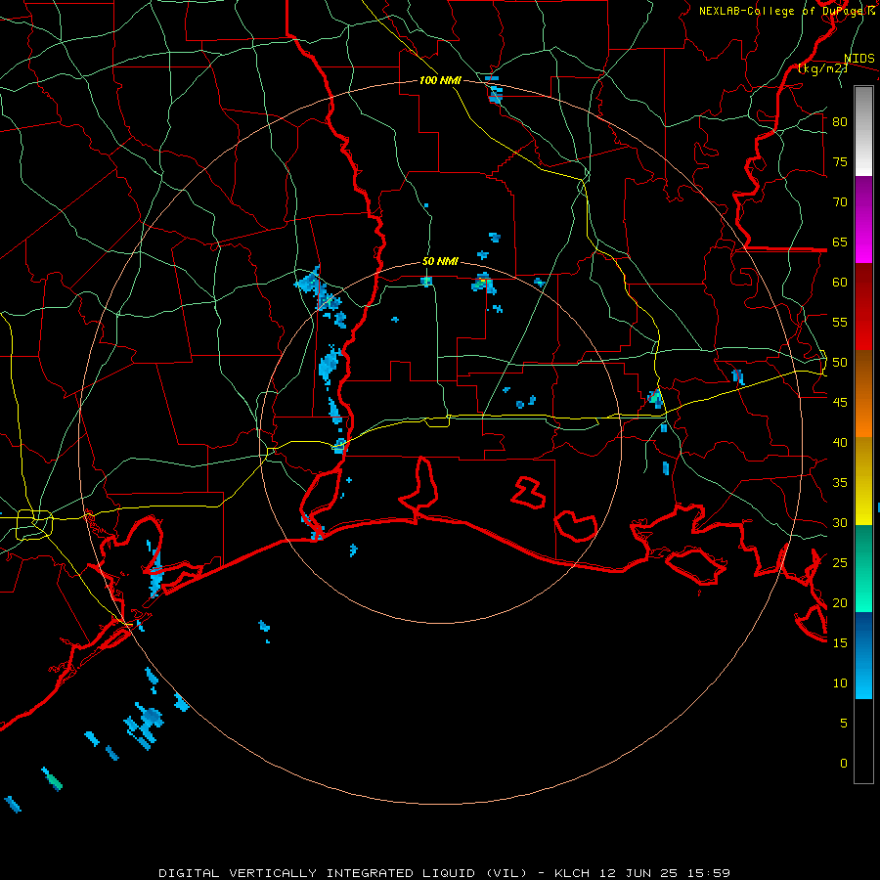Select the 75 value on the scale
The width and height of the screenshot is (880, 880).
click(840, 161)
